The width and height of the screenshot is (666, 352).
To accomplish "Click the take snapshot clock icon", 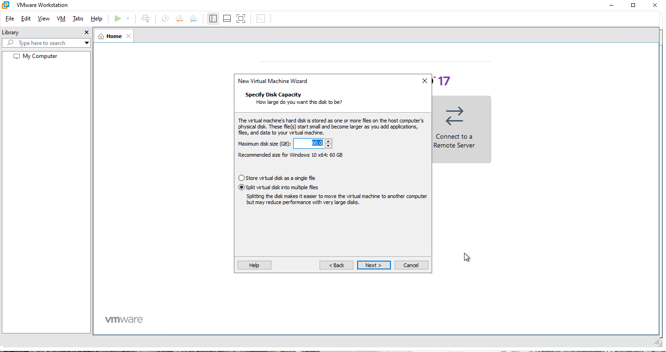I will coord(165,19).
